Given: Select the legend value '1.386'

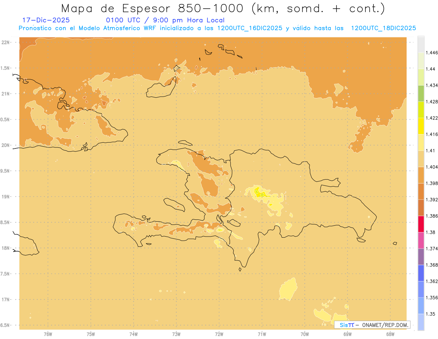Looking at the screenshot, I should (431, 216).
